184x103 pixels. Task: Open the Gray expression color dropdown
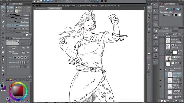click(x=168, y=15)
